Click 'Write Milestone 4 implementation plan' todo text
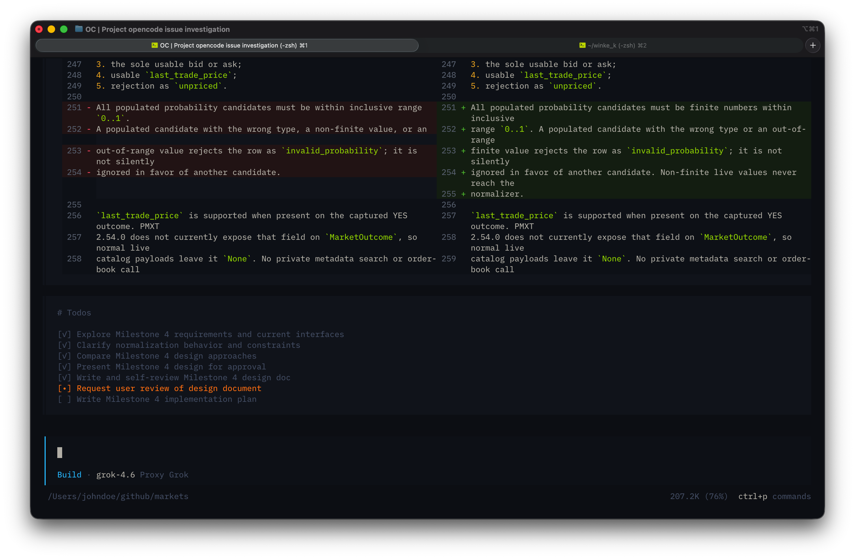The width and height of the screenshot is (855, 559). tap(167, 399)
